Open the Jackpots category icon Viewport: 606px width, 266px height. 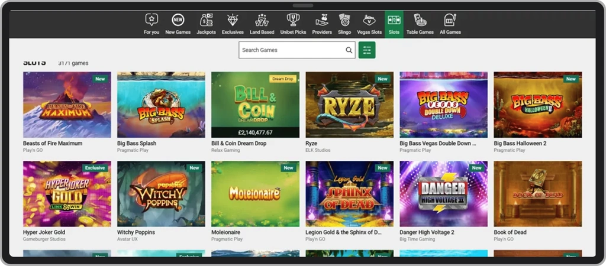[206, 20]
